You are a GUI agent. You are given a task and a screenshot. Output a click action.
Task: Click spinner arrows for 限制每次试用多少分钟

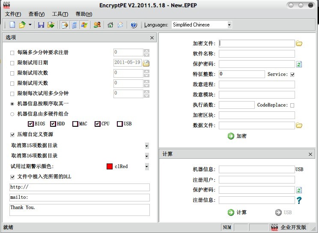tap(146, 94)
